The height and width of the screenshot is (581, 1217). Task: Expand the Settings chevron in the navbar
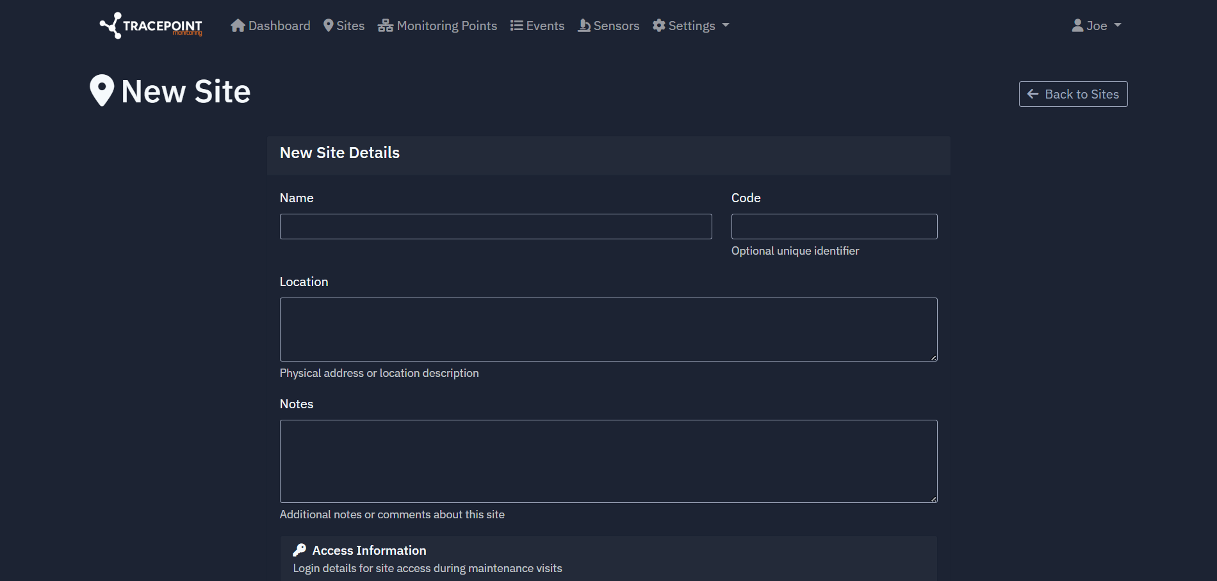tap(726, 26)
